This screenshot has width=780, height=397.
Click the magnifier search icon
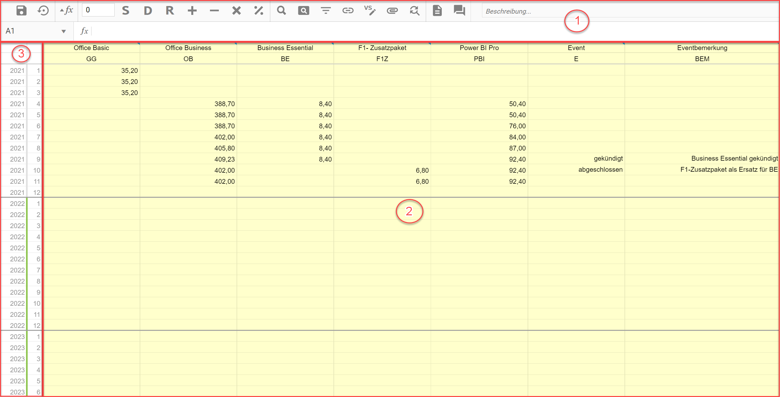[281, 11]
